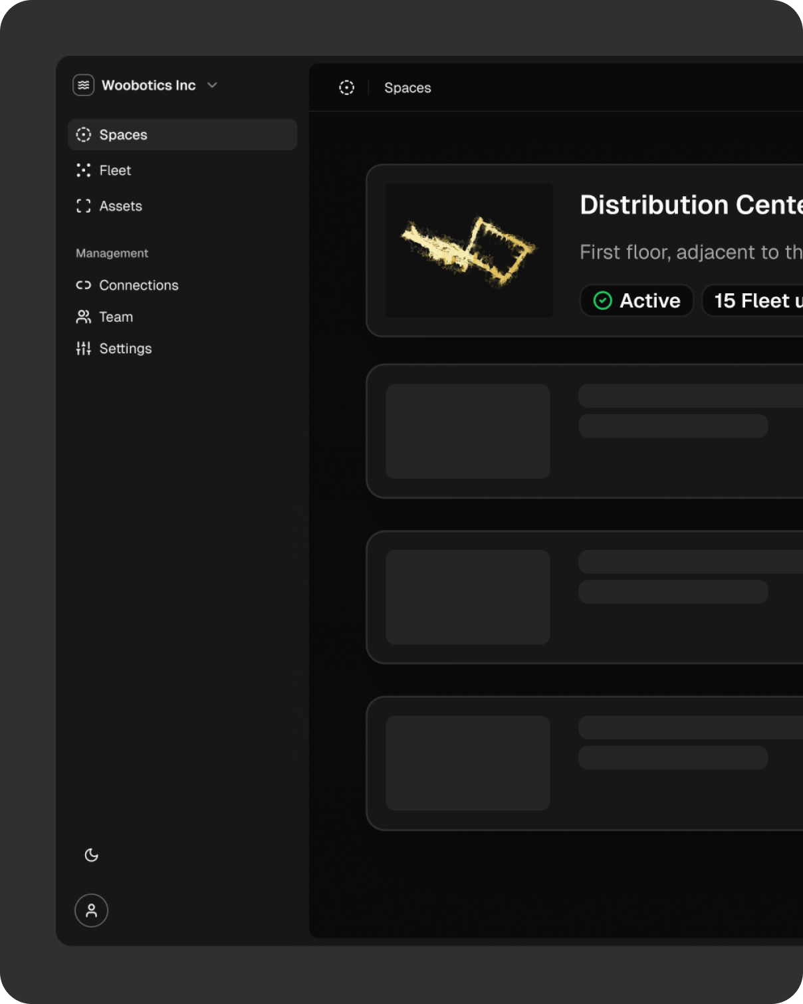Screen dimensions: 803x1004
Task: Expand the Woobotics Inc workspace dropdown chevron
Action: pyautogui.click(x=212, y=85)
